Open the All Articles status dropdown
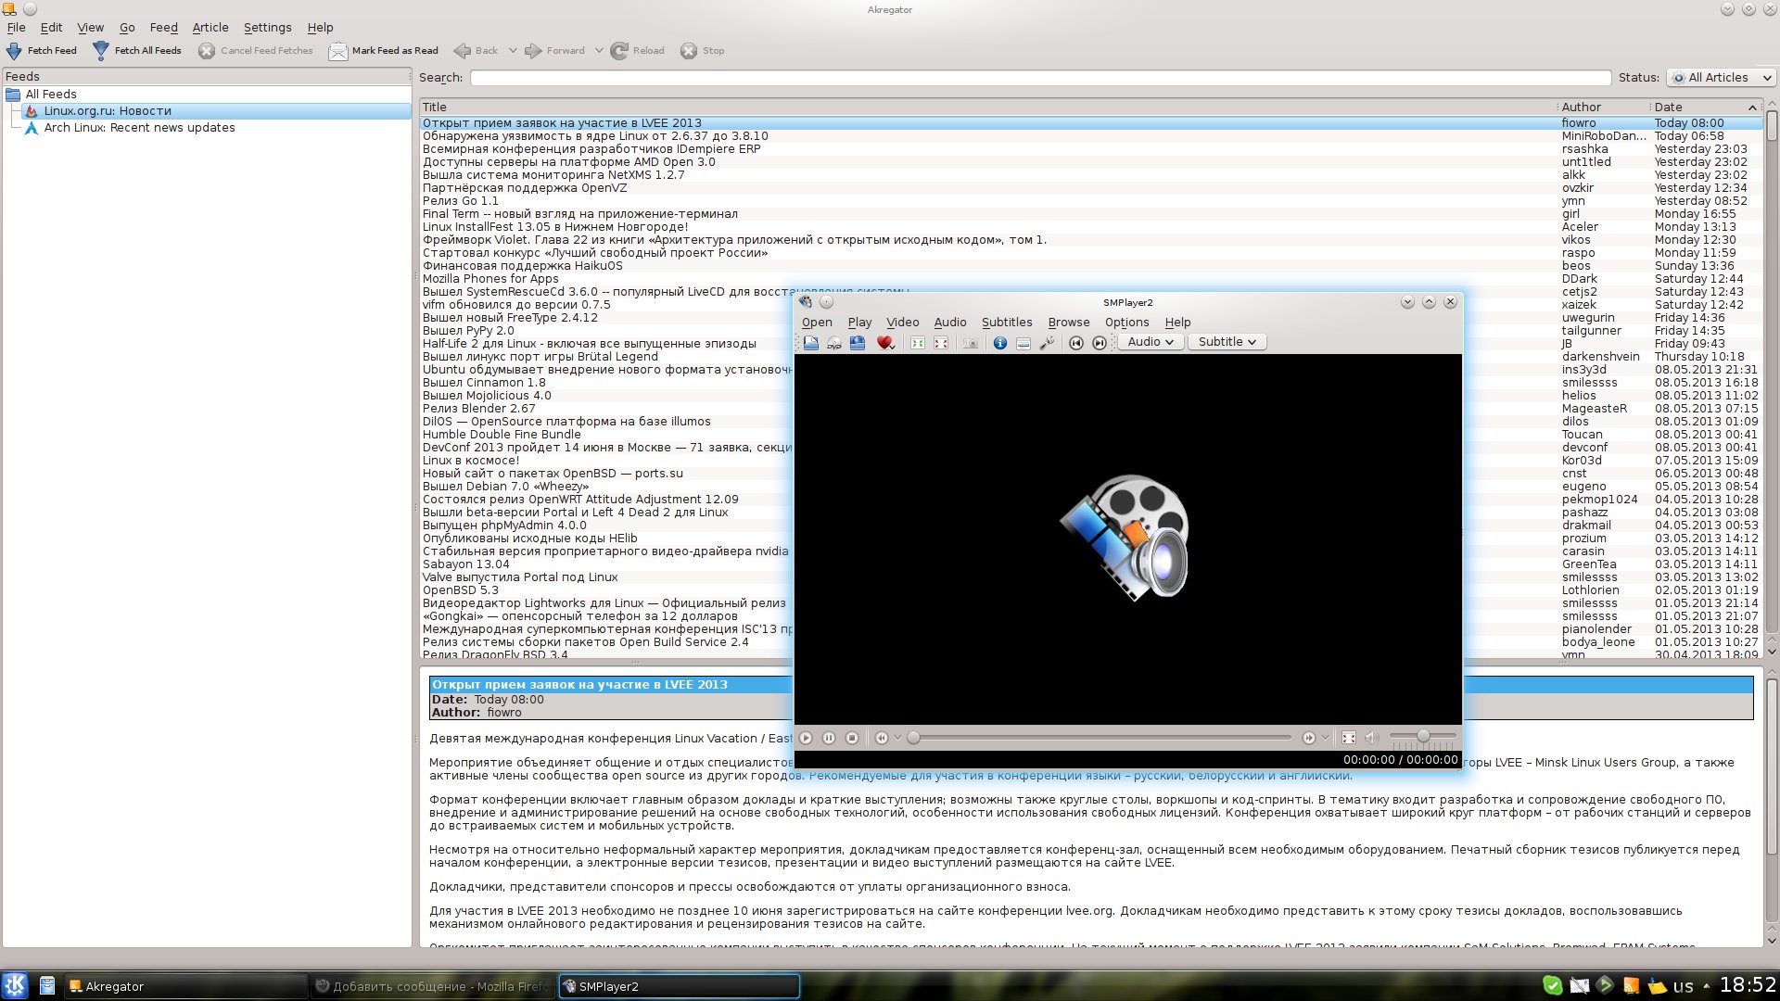The image size is (1780, 1001). (1721, 78)
